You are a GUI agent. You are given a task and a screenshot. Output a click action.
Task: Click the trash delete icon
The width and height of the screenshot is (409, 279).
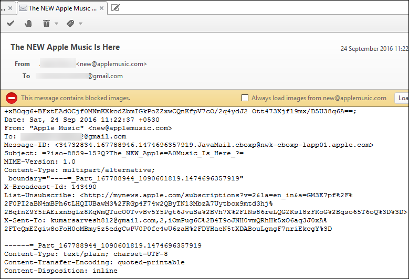pyautogui.click(x=46, y=24)
